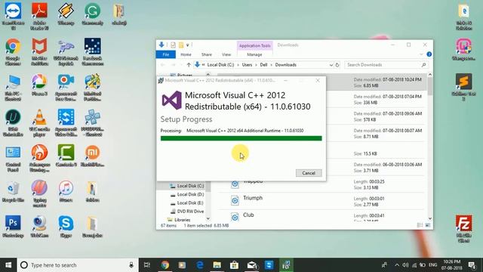Click Local Disk (C:) in address path
The image size is (483, 272).
(220, 65)
